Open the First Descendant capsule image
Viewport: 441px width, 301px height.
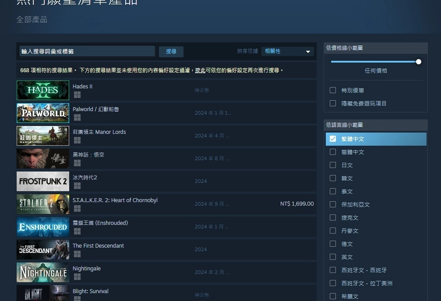coord(43,249)
